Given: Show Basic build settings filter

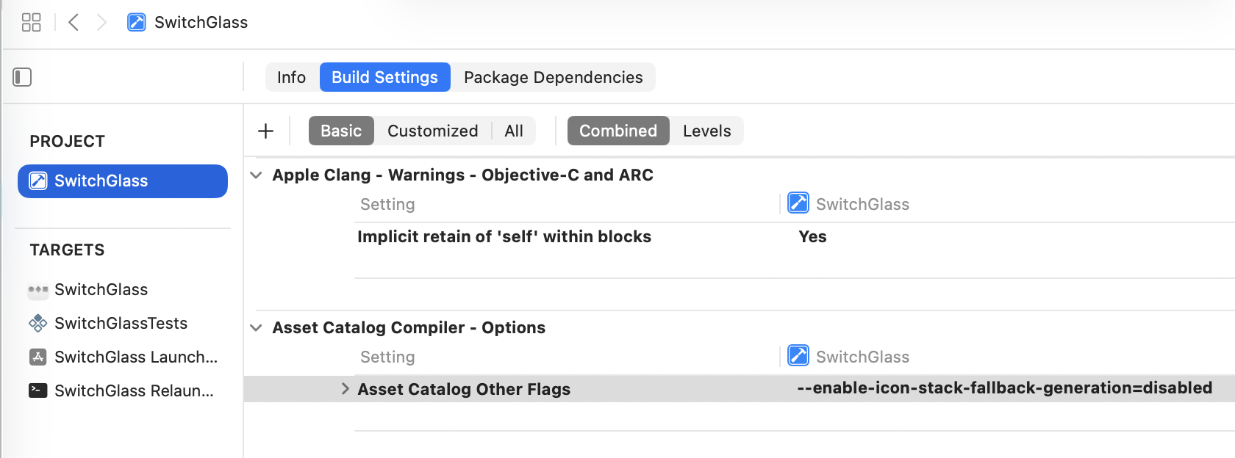Looking at the screenshot, I should pos(341,131).
